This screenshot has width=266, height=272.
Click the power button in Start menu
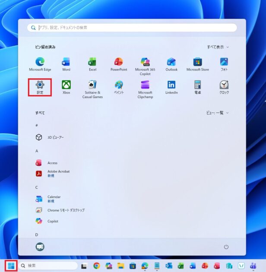[226, 247]
